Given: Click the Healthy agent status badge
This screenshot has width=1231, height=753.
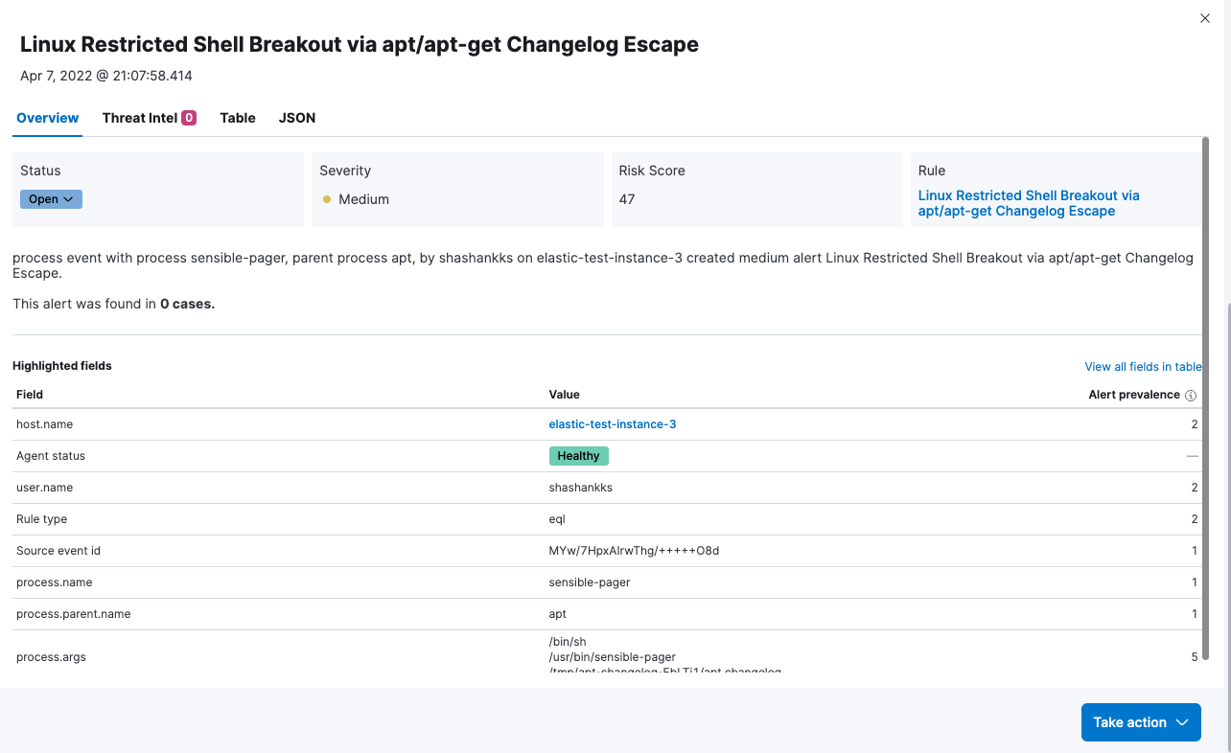Looking at the screenshot, I should coord(578,456).
